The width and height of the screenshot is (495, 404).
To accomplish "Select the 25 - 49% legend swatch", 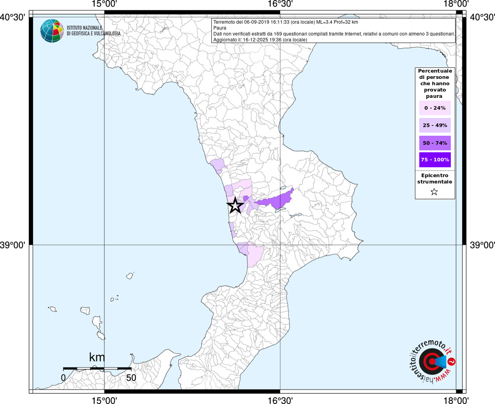I will click(x=435, y=125).
